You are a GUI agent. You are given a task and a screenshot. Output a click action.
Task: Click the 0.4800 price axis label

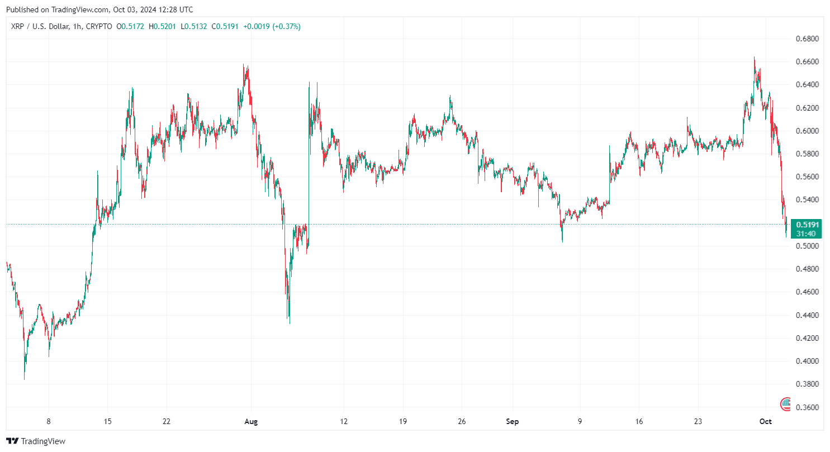click(x=808, y=269)
